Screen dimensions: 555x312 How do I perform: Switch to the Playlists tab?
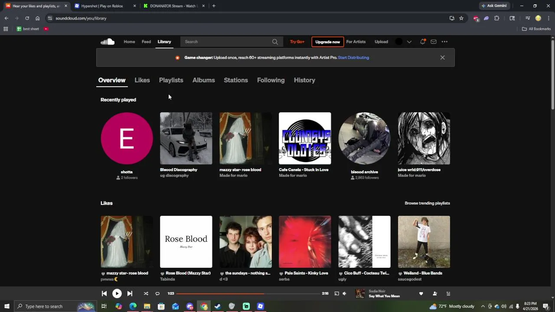[171, 80]
